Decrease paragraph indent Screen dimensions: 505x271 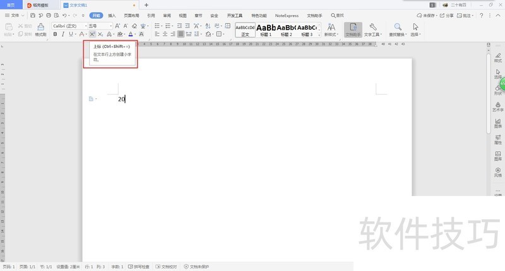point(179,26)
